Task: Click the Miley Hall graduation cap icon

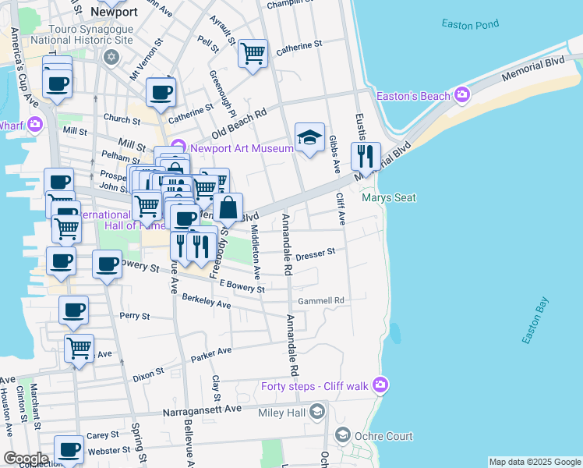Action: tap(317, 412)
